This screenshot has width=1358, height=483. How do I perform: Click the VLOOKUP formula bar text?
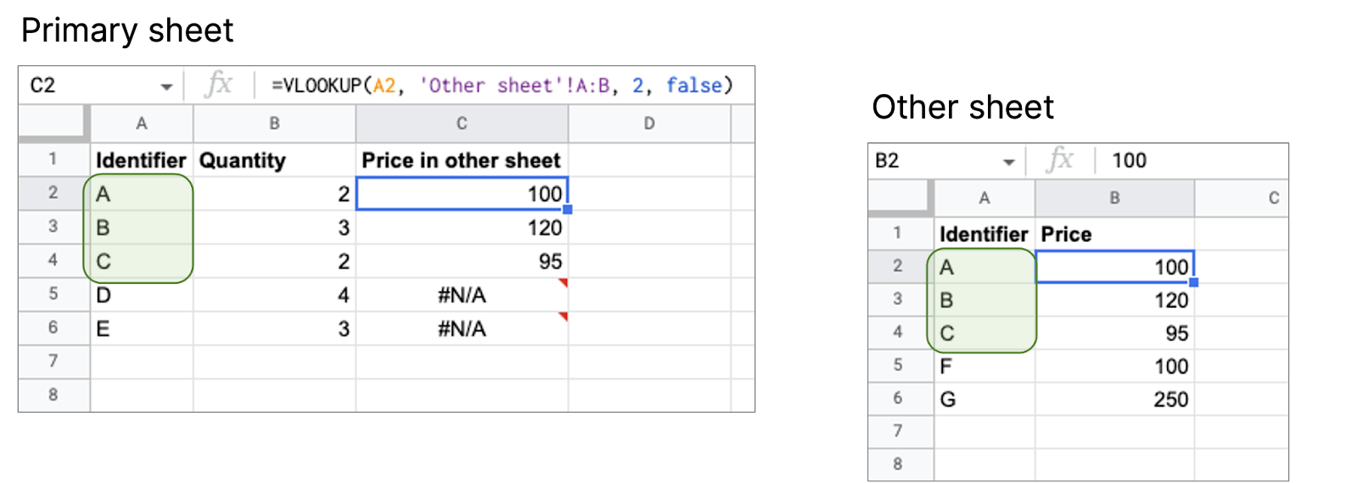pyautogui.click(x=501, y=86)
